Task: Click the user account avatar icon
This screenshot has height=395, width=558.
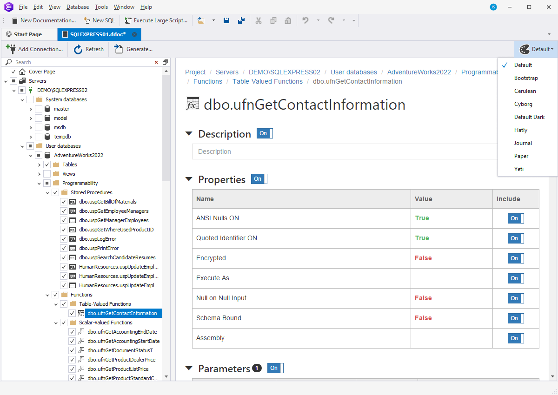Action: pyautogui.click(x=493, y=7)
